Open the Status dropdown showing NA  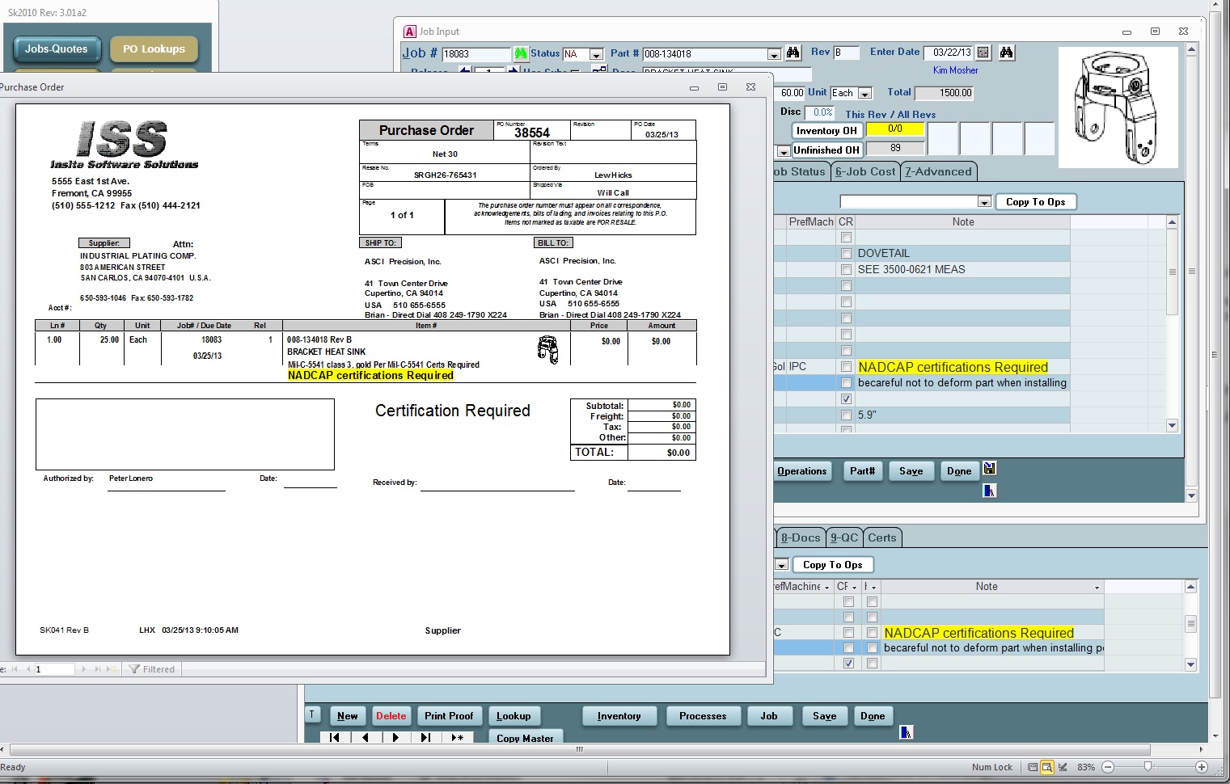tap(597, 54)
